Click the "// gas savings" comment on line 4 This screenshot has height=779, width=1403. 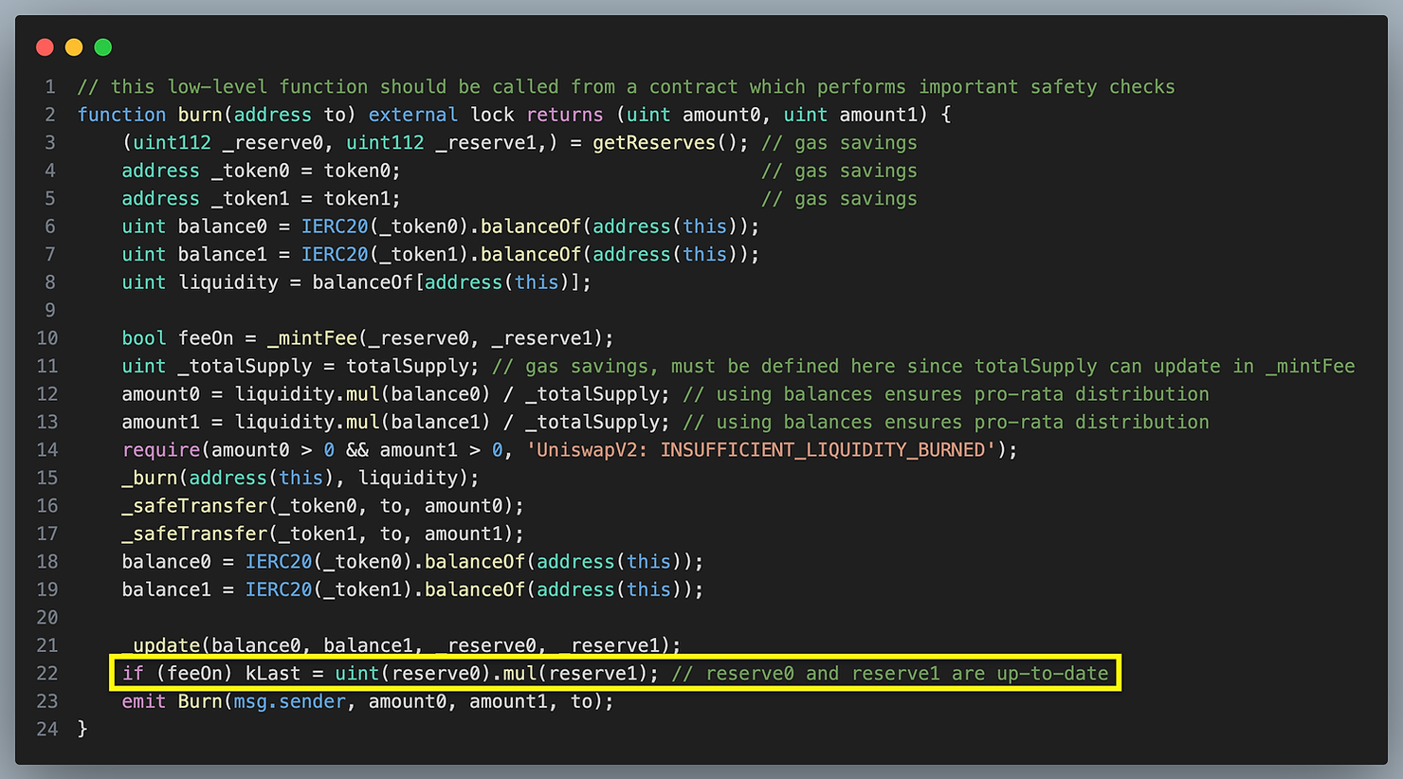click(x=839, y=171)
